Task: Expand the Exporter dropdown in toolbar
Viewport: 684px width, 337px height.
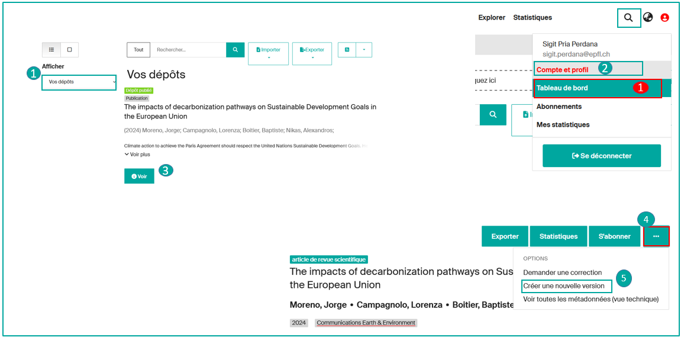Action: pos(312,53)
